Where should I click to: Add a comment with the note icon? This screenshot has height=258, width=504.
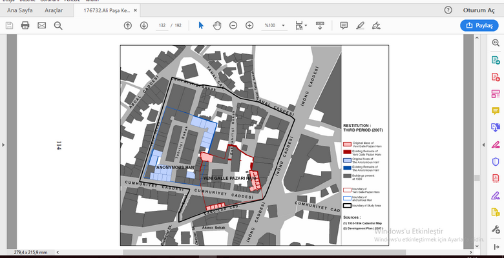tap(344, 25)
